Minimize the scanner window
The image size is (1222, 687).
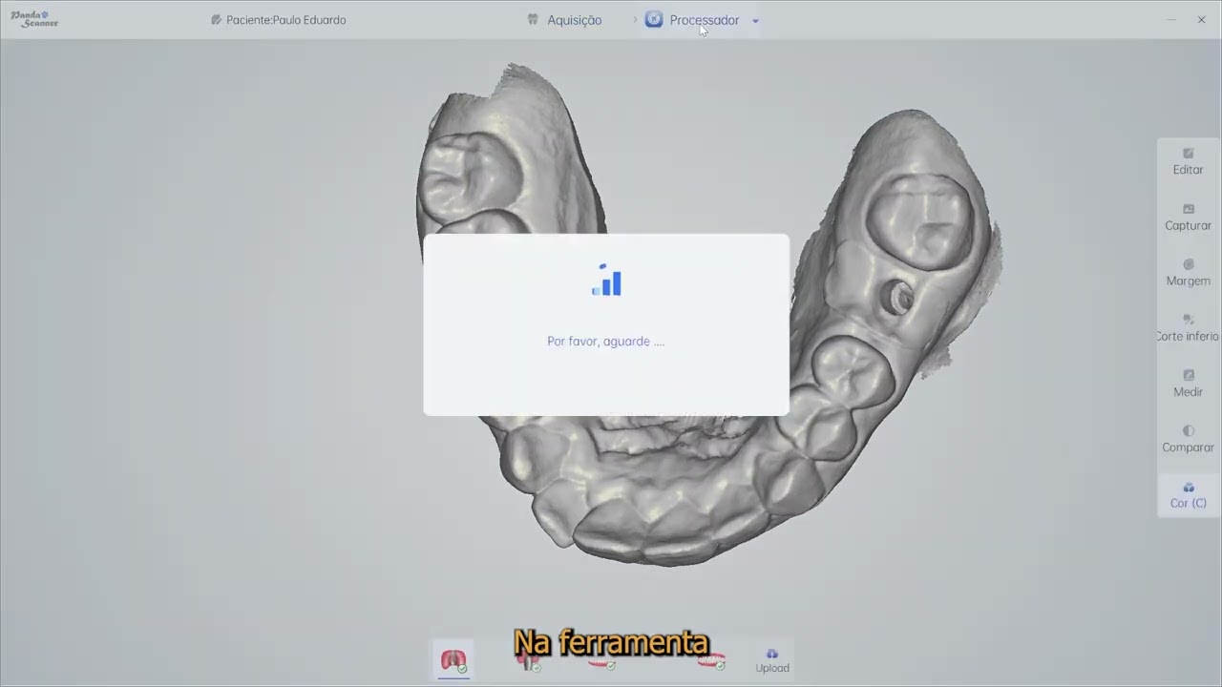pyautogui.click(x=1171, y=20)
